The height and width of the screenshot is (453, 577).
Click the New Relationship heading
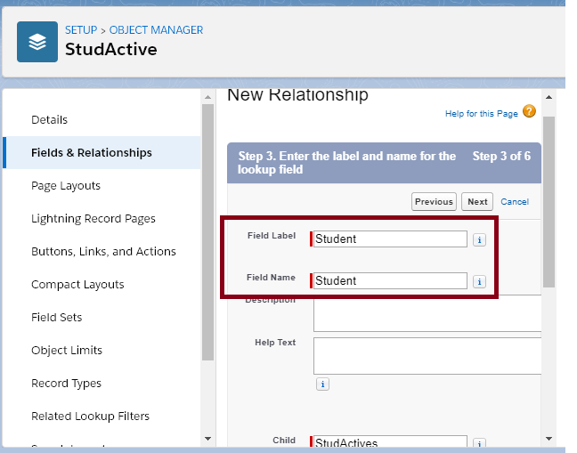click(297, 95)
